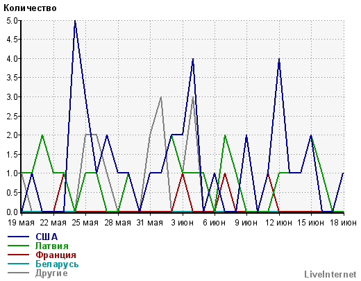Click the Количество chart title
The height and width of the screenshot is (281, 361).
30,8
